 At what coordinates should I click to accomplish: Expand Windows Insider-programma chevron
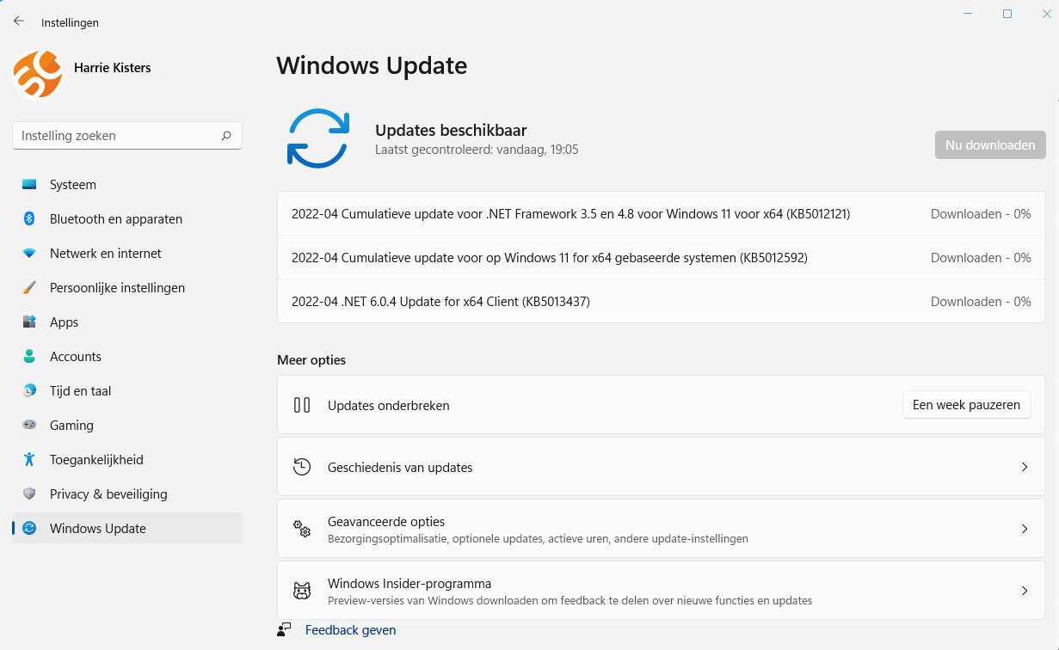point(1024,591)
